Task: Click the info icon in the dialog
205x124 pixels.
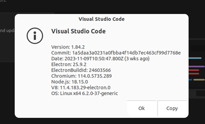Action: coord(35,36)
